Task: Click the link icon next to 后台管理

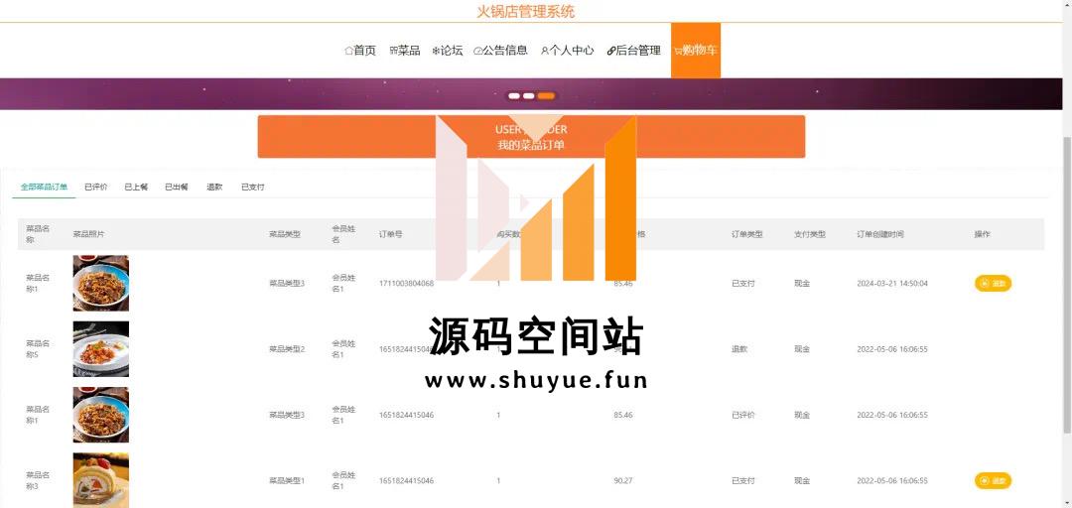Action: (x=611, y=51)
